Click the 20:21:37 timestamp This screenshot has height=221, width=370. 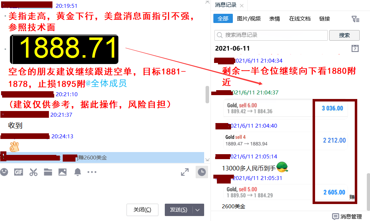tap(61, 115)
